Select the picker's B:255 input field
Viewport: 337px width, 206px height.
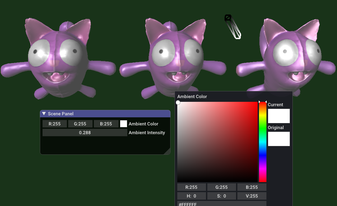point(252,187)
